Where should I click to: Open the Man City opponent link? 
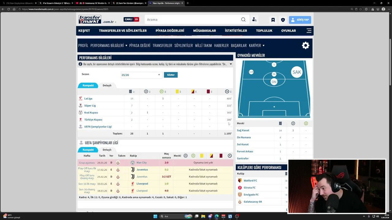pyautogui.click(x=141, y=163)
